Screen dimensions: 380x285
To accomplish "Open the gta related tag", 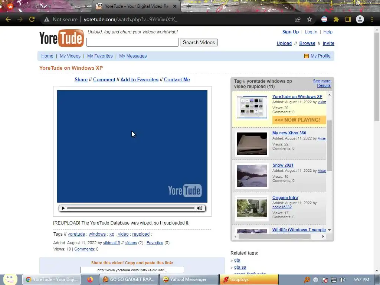I will [x=237, y=260].
